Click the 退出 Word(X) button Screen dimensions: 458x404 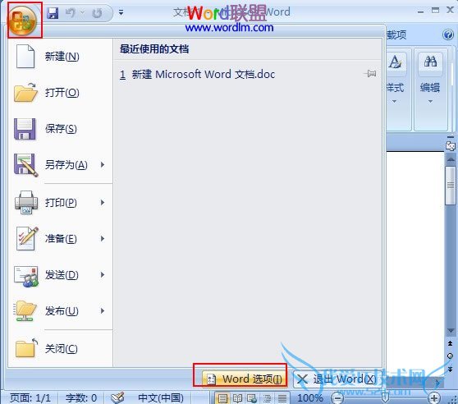click(x=337, y=379)
